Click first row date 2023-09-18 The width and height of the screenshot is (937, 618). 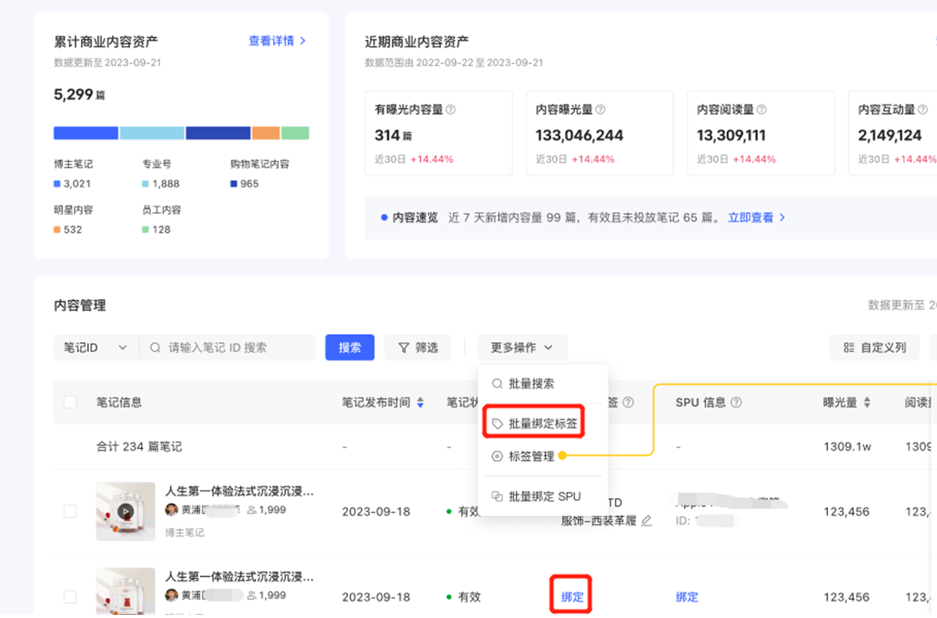[376, 512]
